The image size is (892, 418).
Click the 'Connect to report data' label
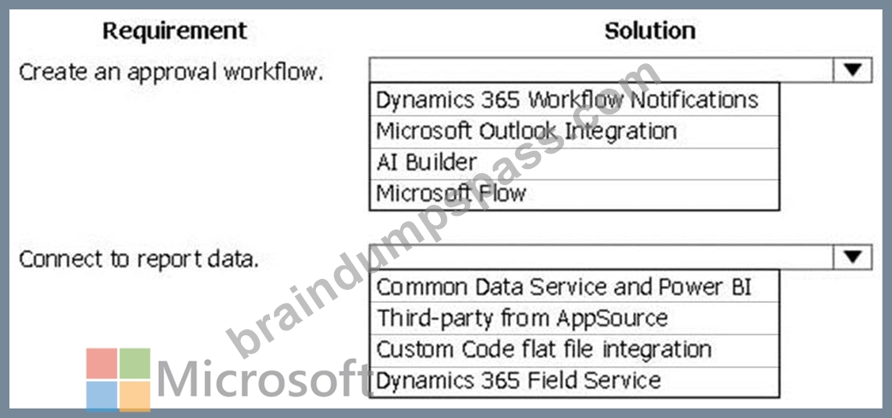[x=139, y=259]
